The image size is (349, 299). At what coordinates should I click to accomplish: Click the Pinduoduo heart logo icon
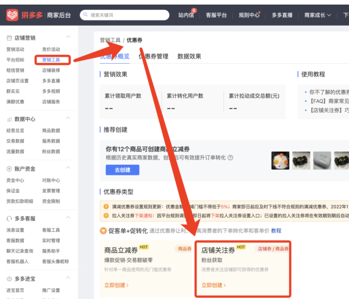click(x=13, y=15)
